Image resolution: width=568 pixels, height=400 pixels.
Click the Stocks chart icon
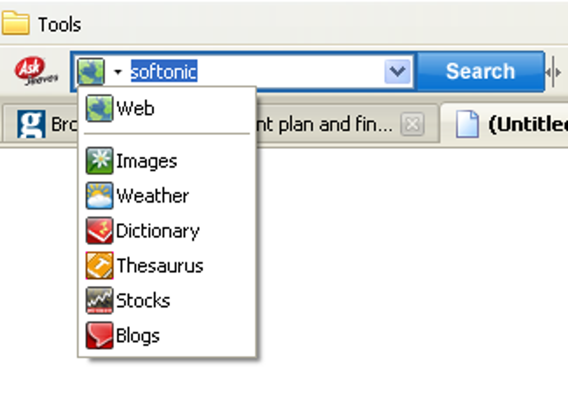click(x=99, y=301)
